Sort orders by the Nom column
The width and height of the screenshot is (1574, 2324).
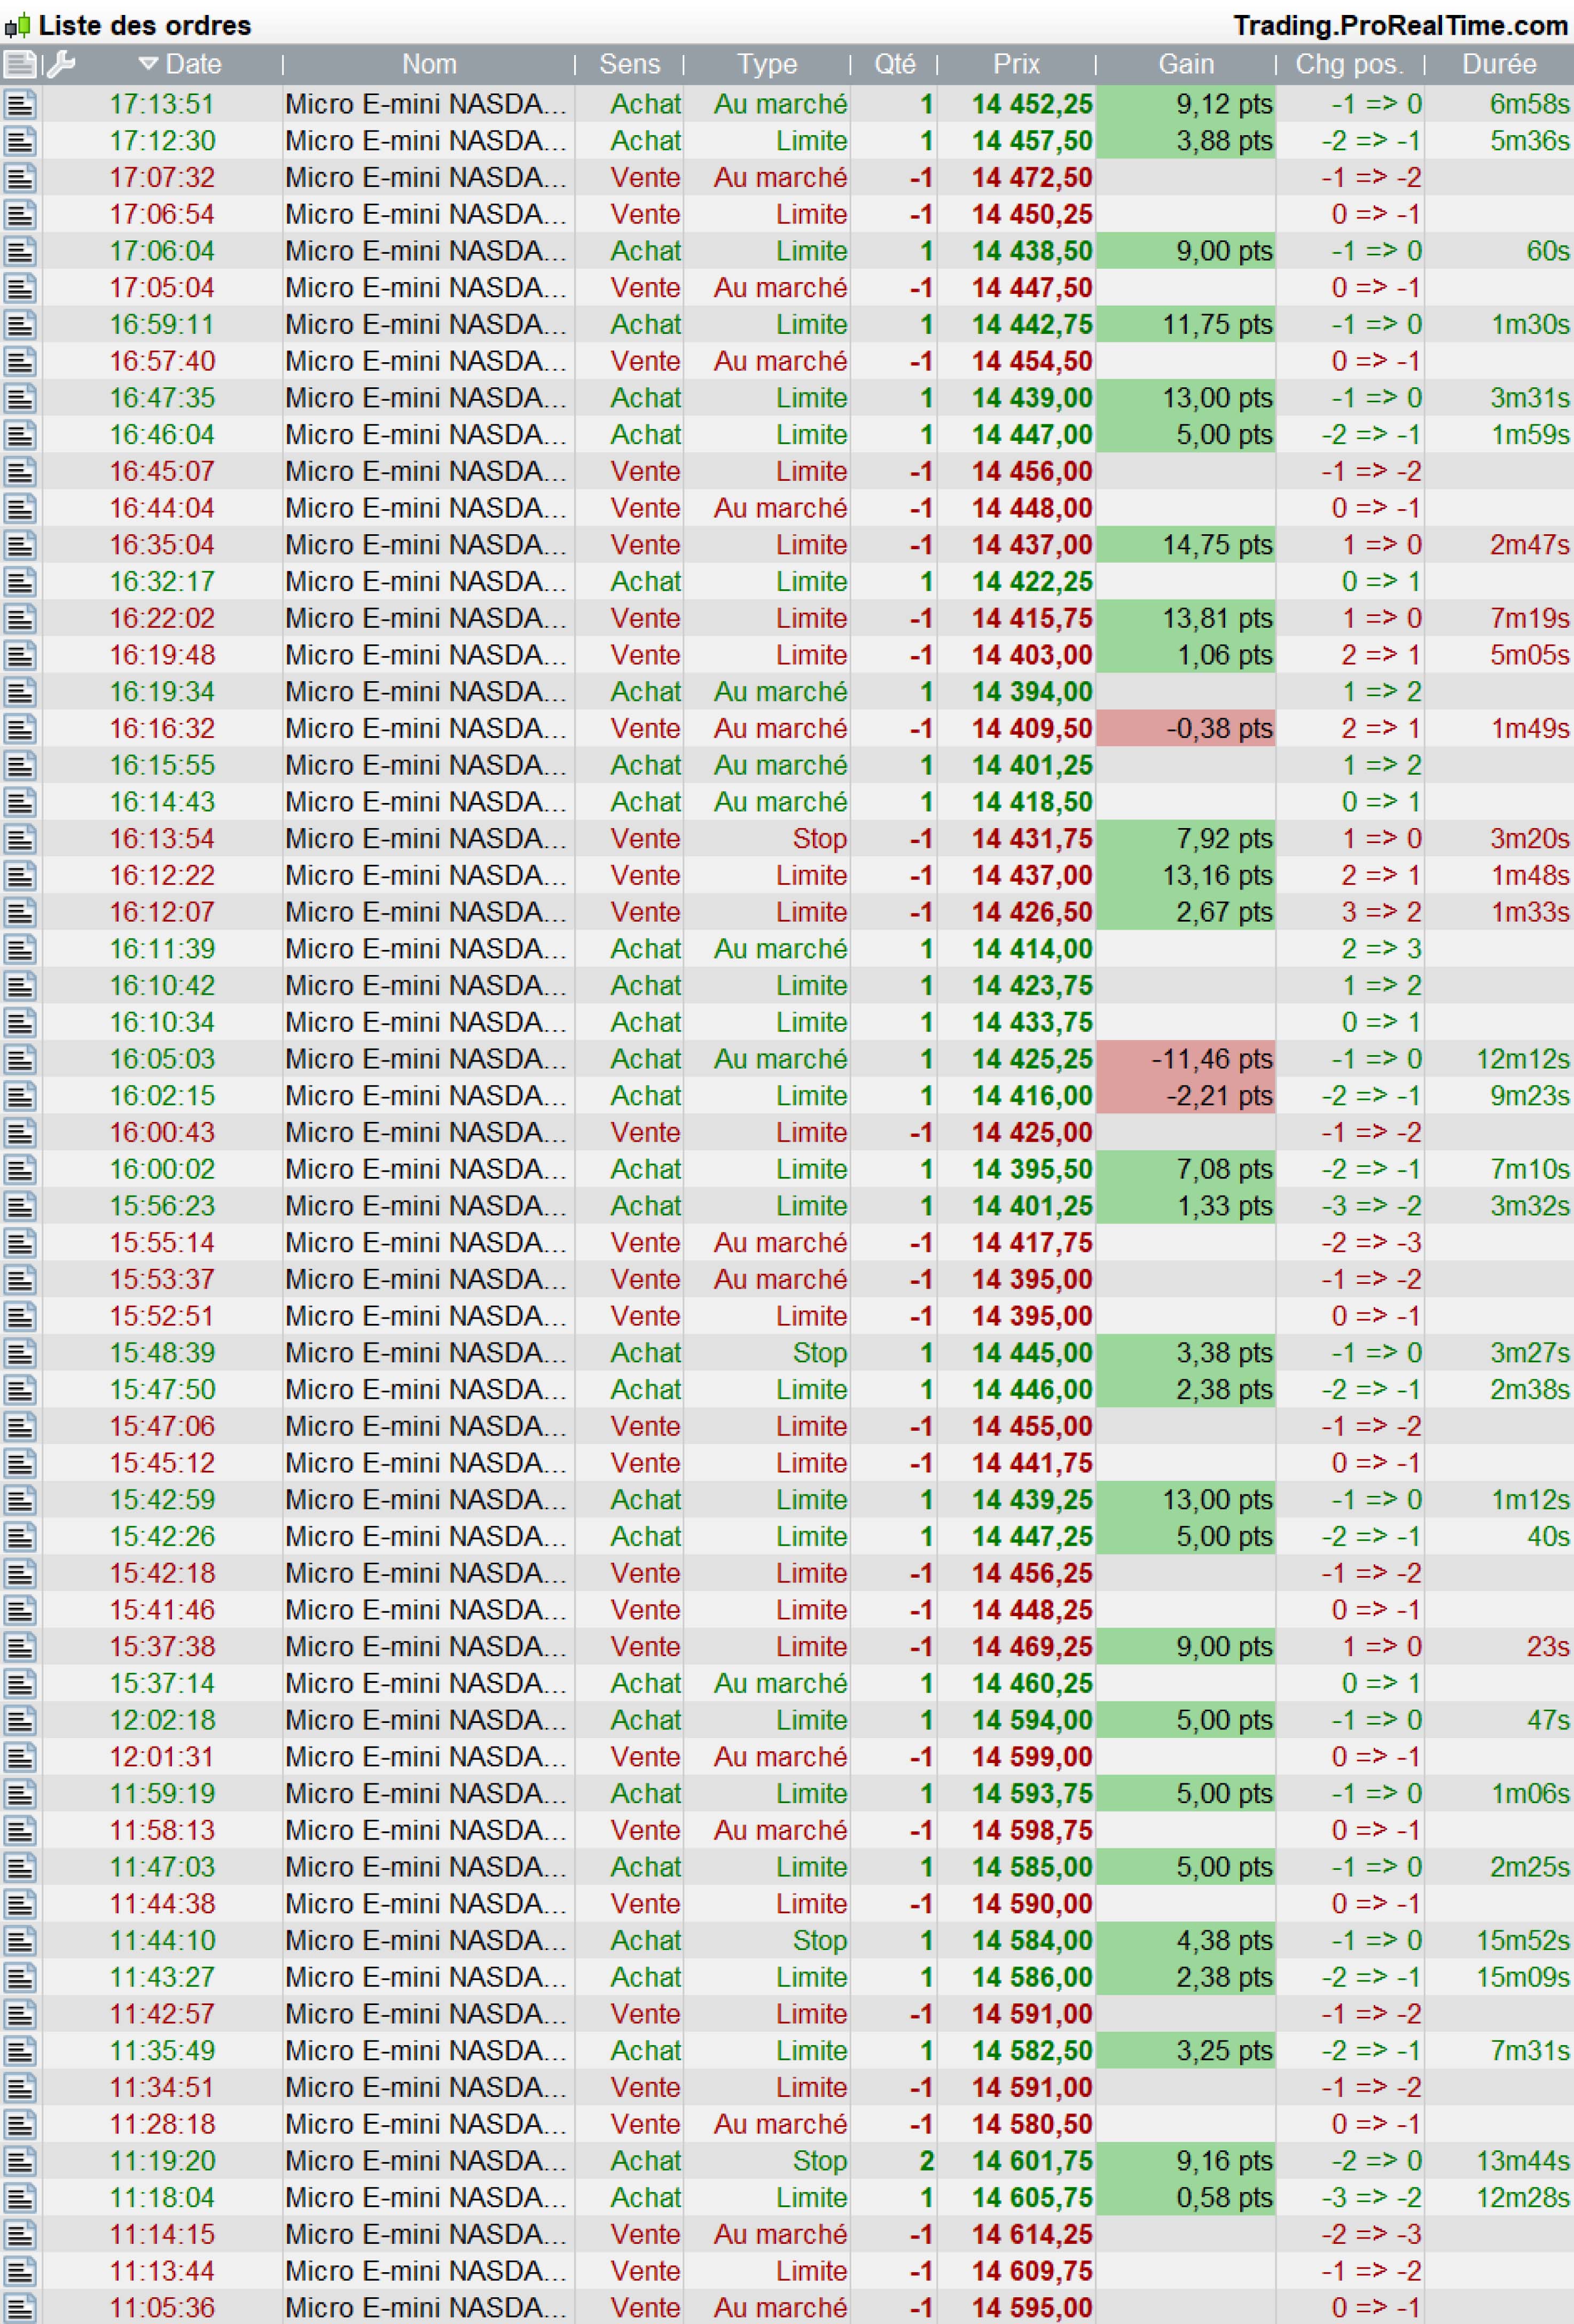(428, 64)
